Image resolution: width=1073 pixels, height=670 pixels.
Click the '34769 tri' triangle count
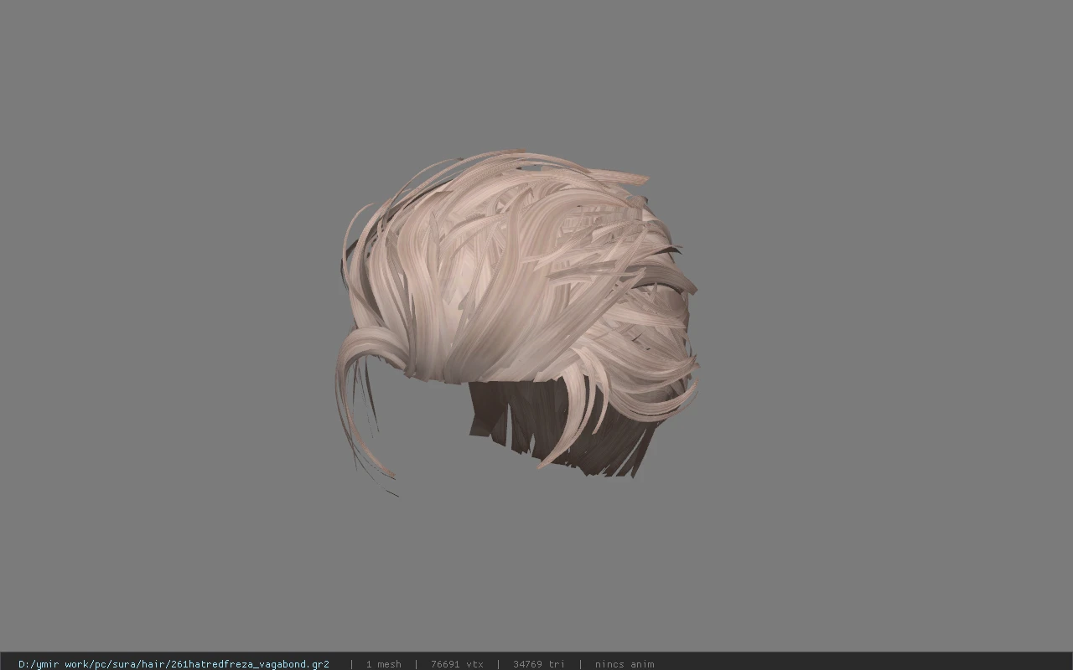(x=539, y=664)
